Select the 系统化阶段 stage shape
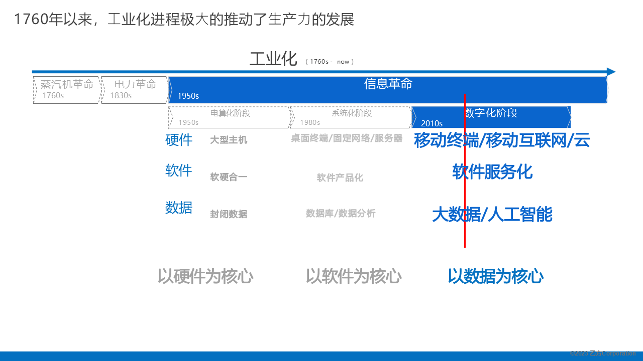Screen dimensions: 643x361 pos(351,117)
